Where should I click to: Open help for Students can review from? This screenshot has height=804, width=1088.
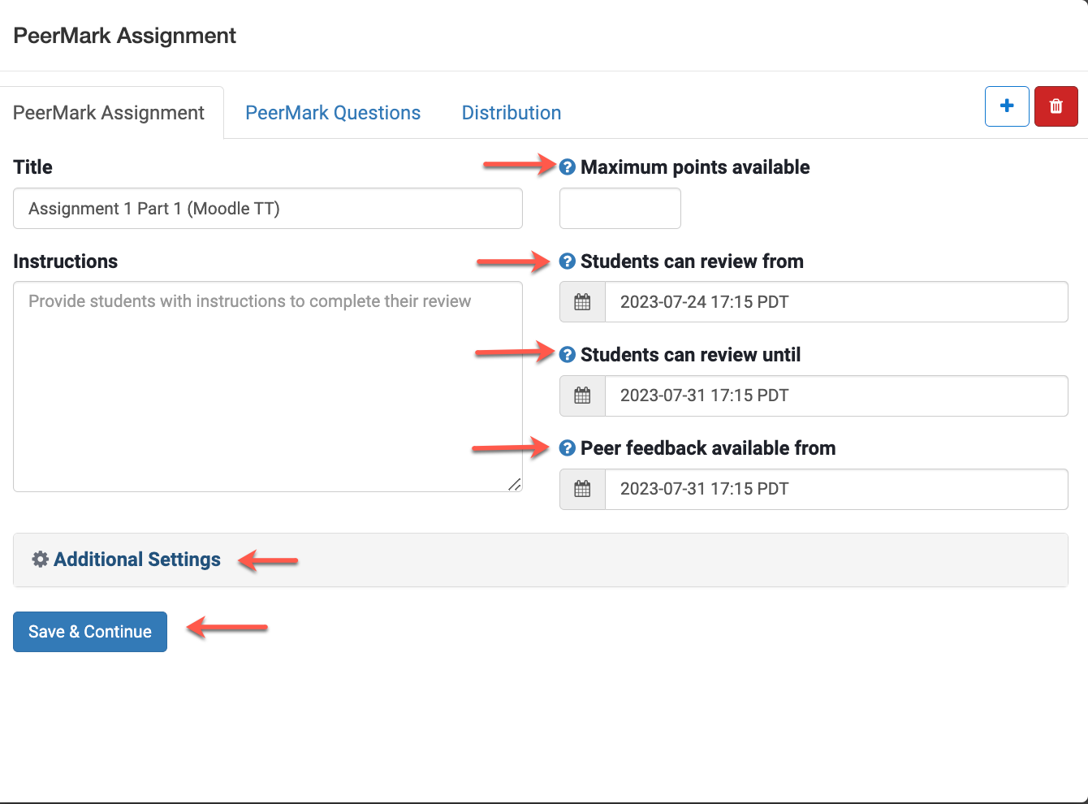pyautogui.click(x=568, y=262)
